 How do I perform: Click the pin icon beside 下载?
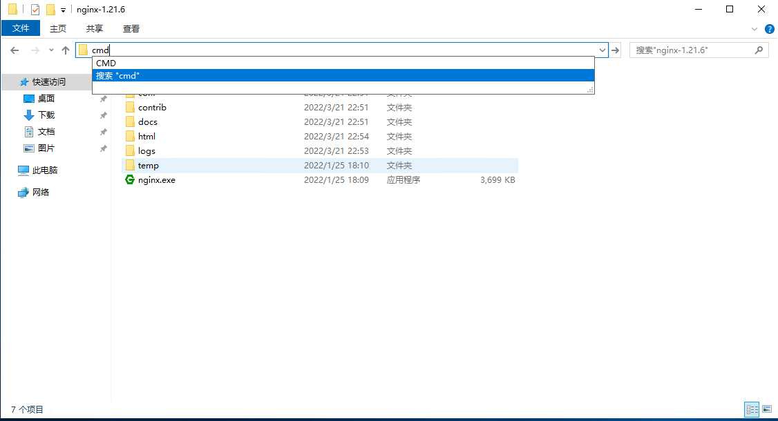103,115
